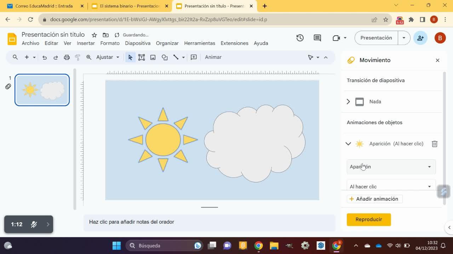Toggle microphone mute on recording widget
This screenshot has width=453, height=254.
pyautogui.click(x=34, y=224)
